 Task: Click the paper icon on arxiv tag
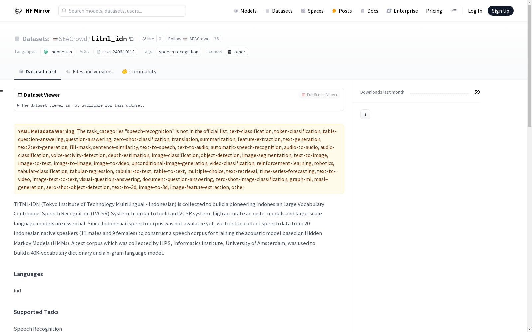tap(98, 52)
